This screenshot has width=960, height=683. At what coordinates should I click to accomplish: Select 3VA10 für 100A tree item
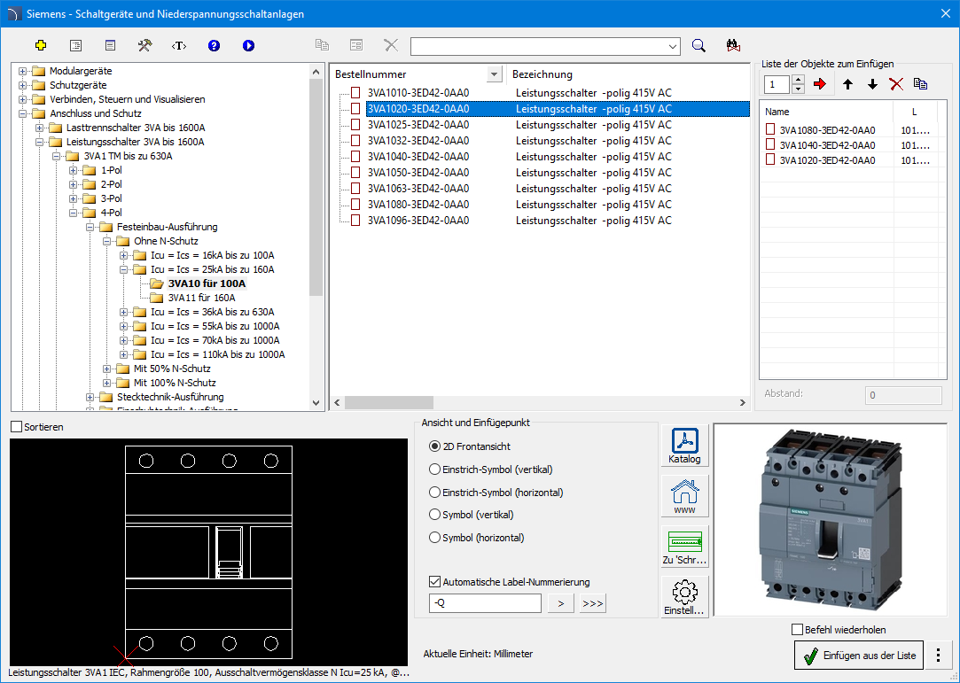coord(207,283)
